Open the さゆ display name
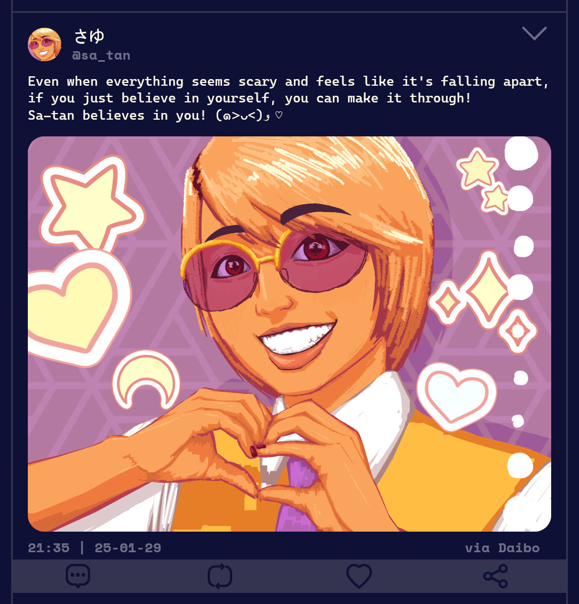The image size is (579, 604). 89,36
